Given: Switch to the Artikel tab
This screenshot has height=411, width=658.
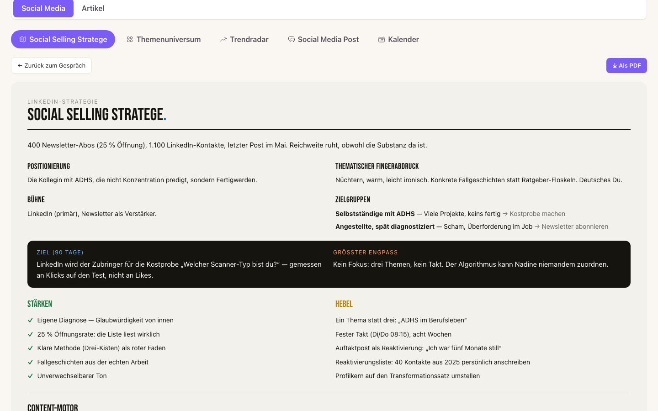Looking at the screenshot, I should pyautogui.click(x=93, y=8).
